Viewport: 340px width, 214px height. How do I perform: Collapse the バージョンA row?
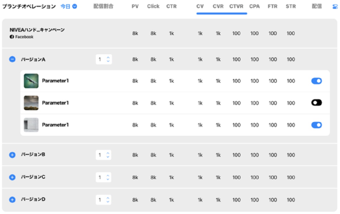click(12, 60)
